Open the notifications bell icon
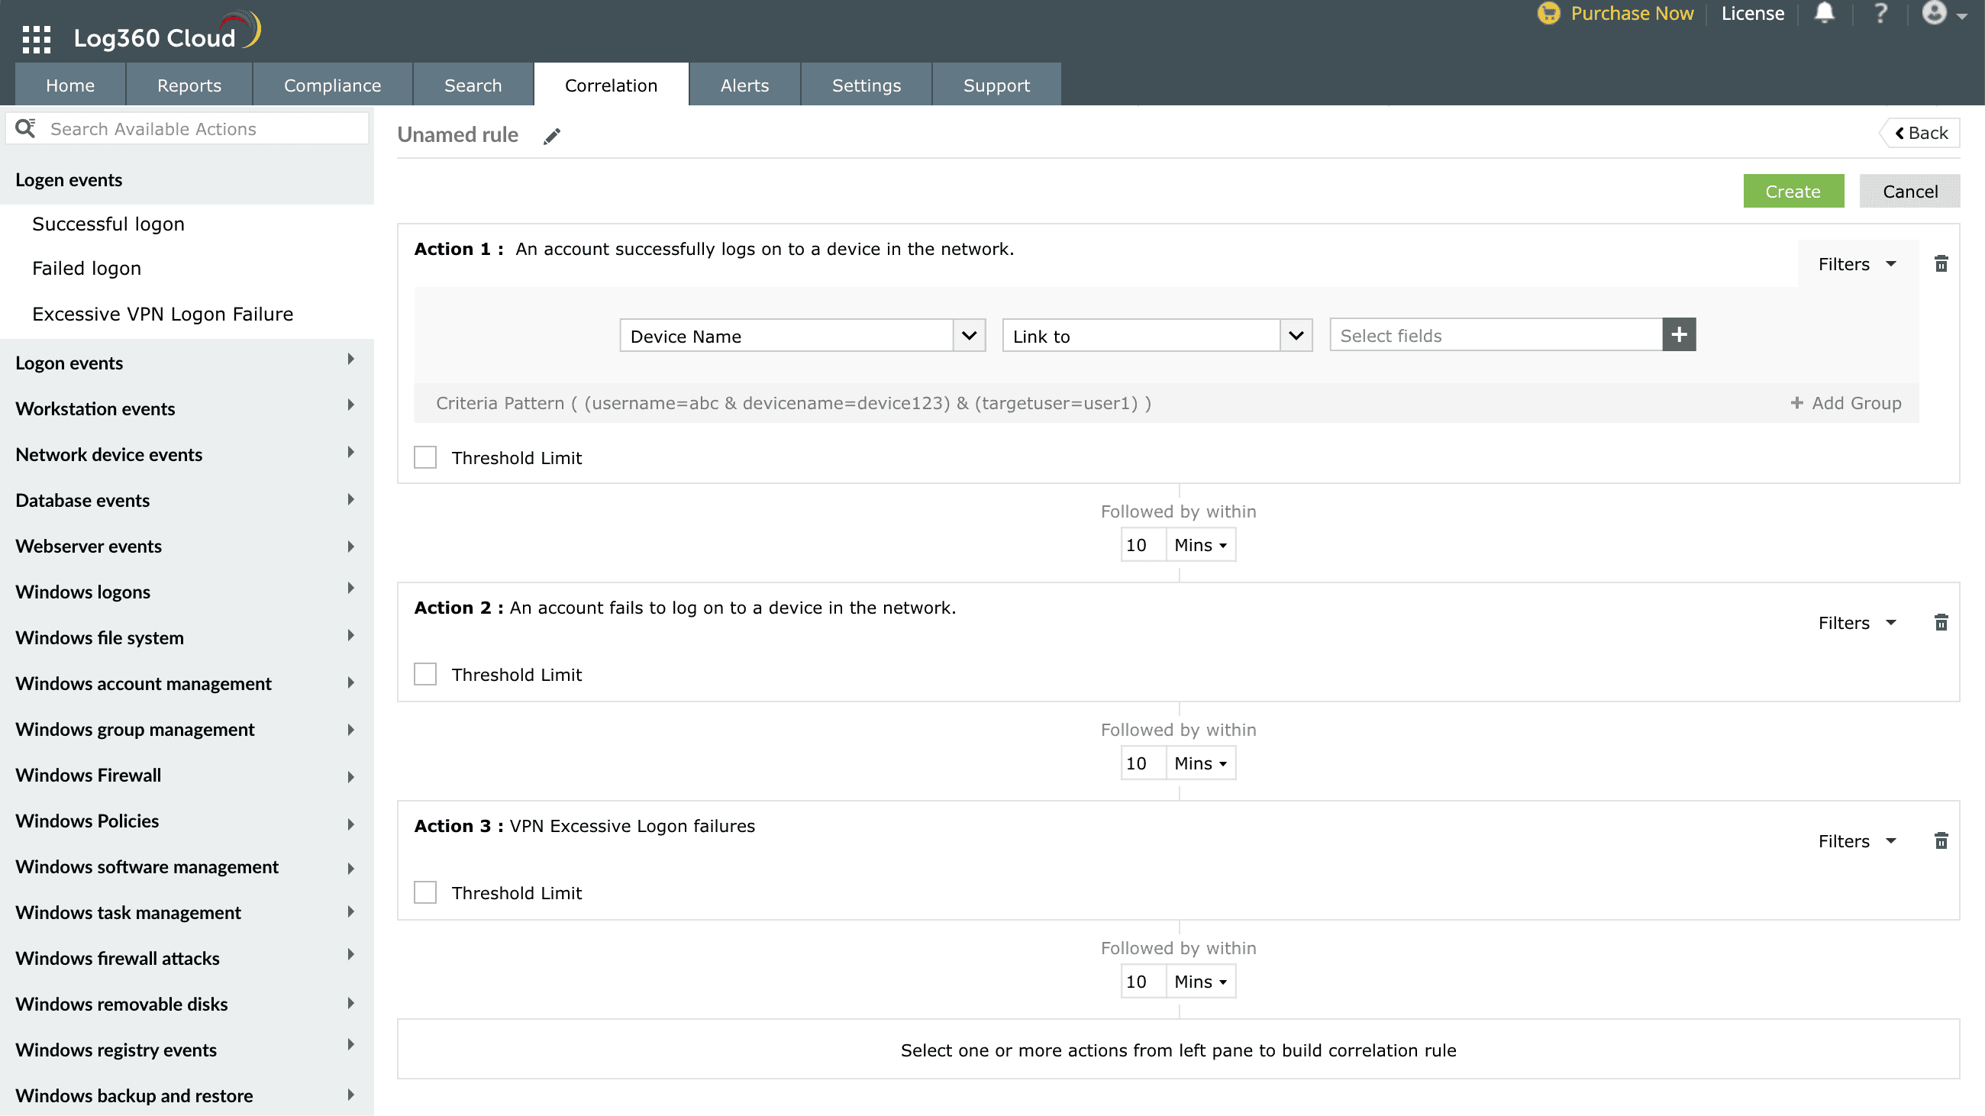This screenshot has height=1116, width=1985. coord(1824,13)
